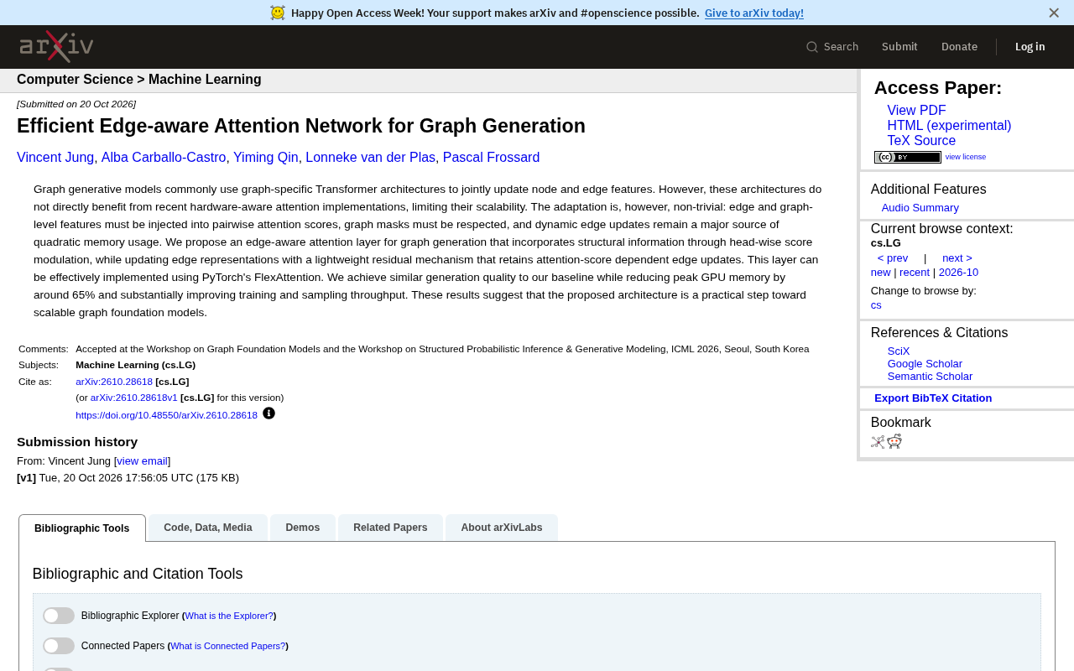Open Google Scholar citations link
The image size is (1074, 671).
925,364
